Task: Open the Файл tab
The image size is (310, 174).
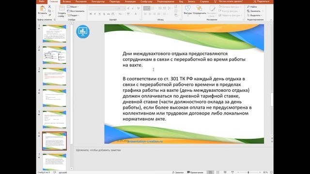Action: coord(42,1)
